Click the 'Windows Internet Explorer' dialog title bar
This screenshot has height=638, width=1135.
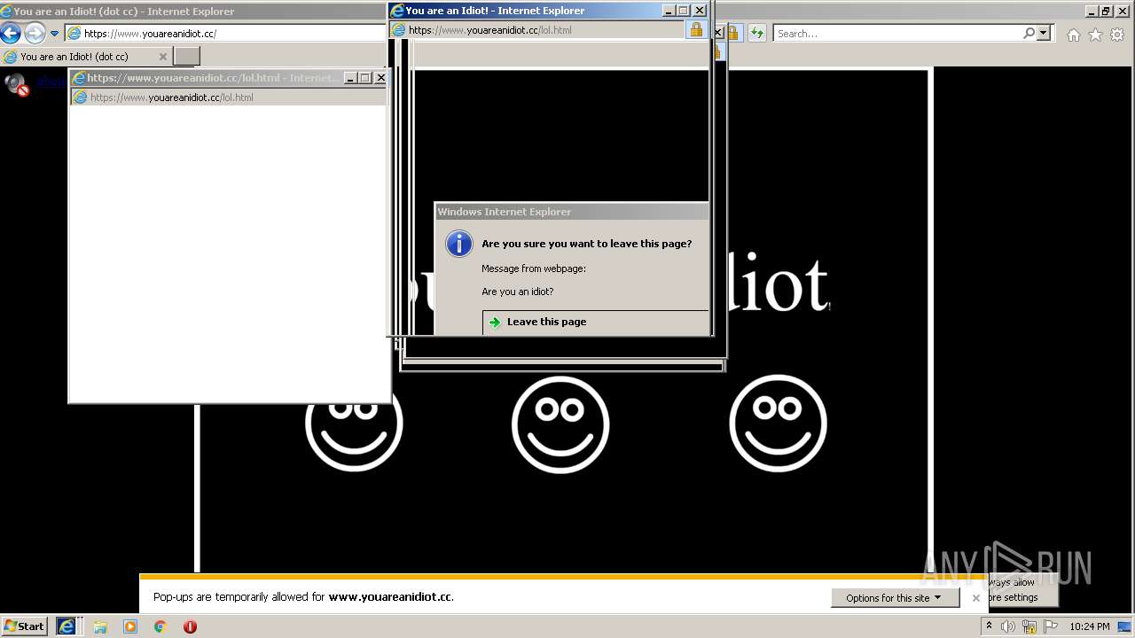pos(571,212)
